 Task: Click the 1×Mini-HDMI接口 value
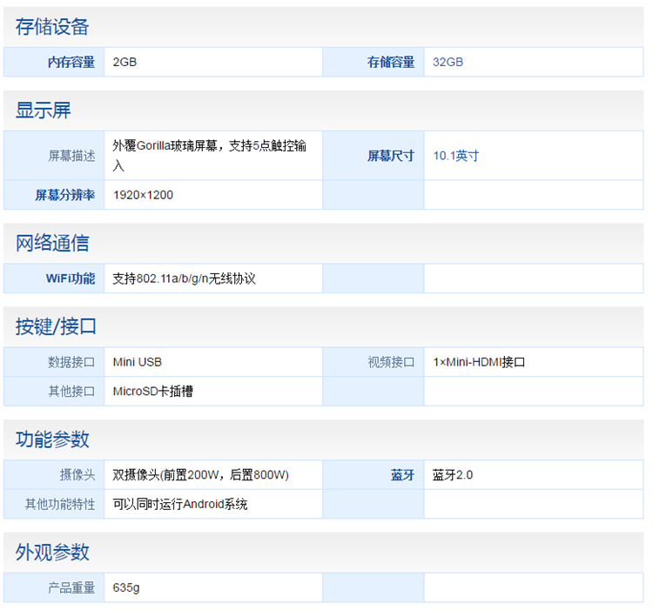479,362
